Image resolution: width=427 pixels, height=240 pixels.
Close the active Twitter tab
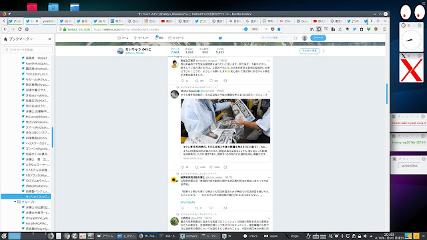[37, 21]
